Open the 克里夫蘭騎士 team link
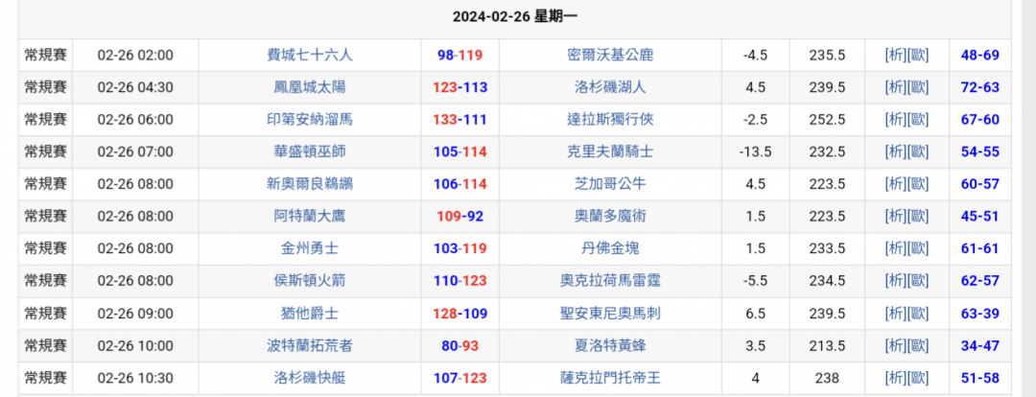Screen dimensions: 1036x397 [x=610, y=152]
